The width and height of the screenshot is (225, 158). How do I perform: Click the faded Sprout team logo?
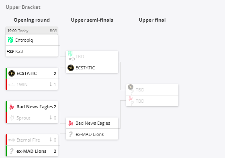click(12, 118)
